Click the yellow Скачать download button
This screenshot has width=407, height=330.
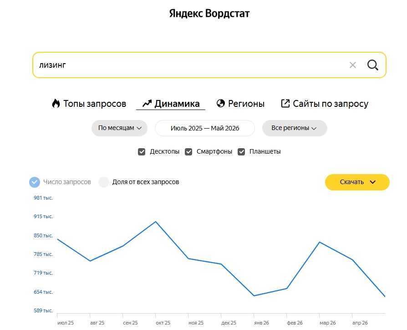[x=357, y=182]
